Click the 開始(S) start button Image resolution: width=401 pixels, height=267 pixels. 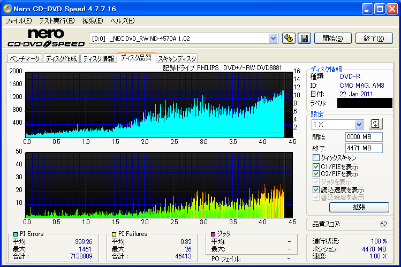point(332,39)
